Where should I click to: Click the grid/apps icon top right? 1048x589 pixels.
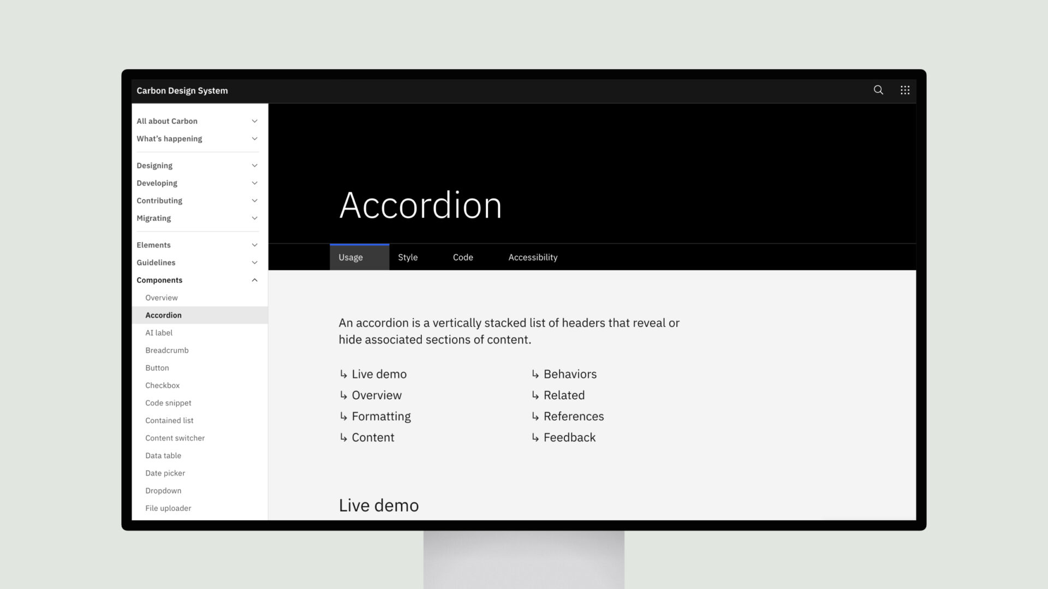905,90
